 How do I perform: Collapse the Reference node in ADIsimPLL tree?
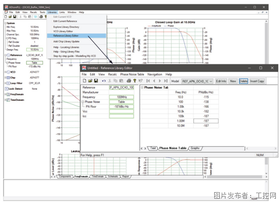click(5, 55)
